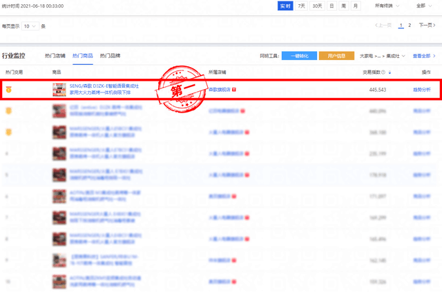Open 趋势分析 for the SENG/森歌 product
Viewport: 442px width, 297px height.
click(422, 90)
